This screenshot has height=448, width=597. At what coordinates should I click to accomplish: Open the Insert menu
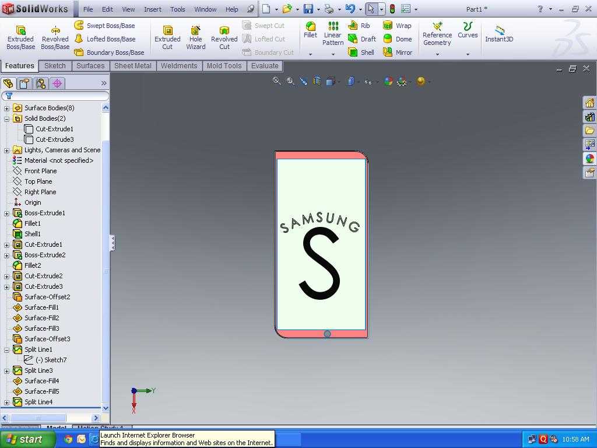tap(153, 9)
